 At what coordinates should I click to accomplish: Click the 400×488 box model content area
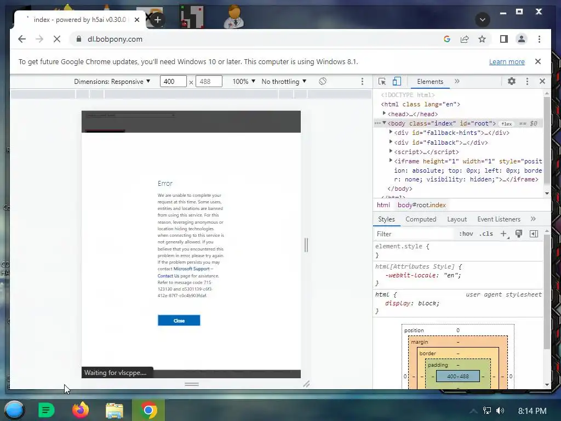tap(458, 376)
